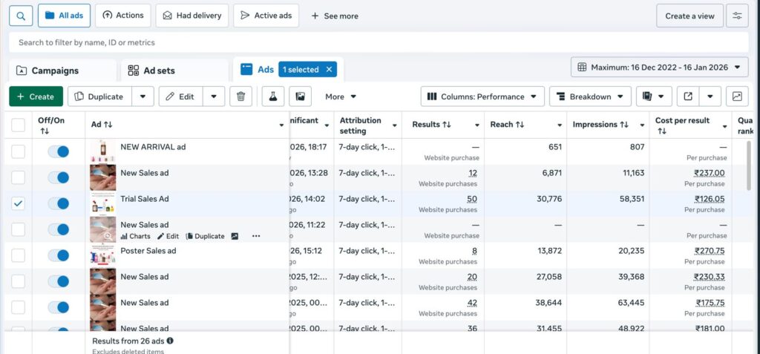Toggle off the NEW ARRIVAL ad switch
Viewport: 760px width, 354px height.
(59, 151)
